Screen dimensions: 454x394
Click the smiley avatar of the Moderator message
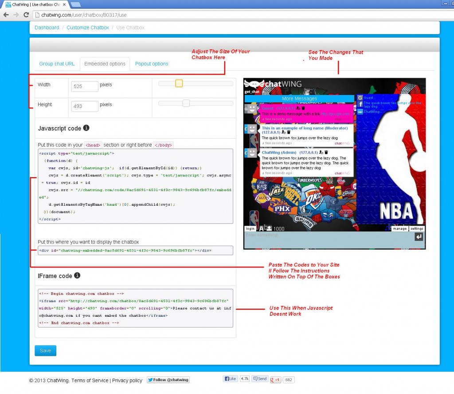click(x=252, y=129)
